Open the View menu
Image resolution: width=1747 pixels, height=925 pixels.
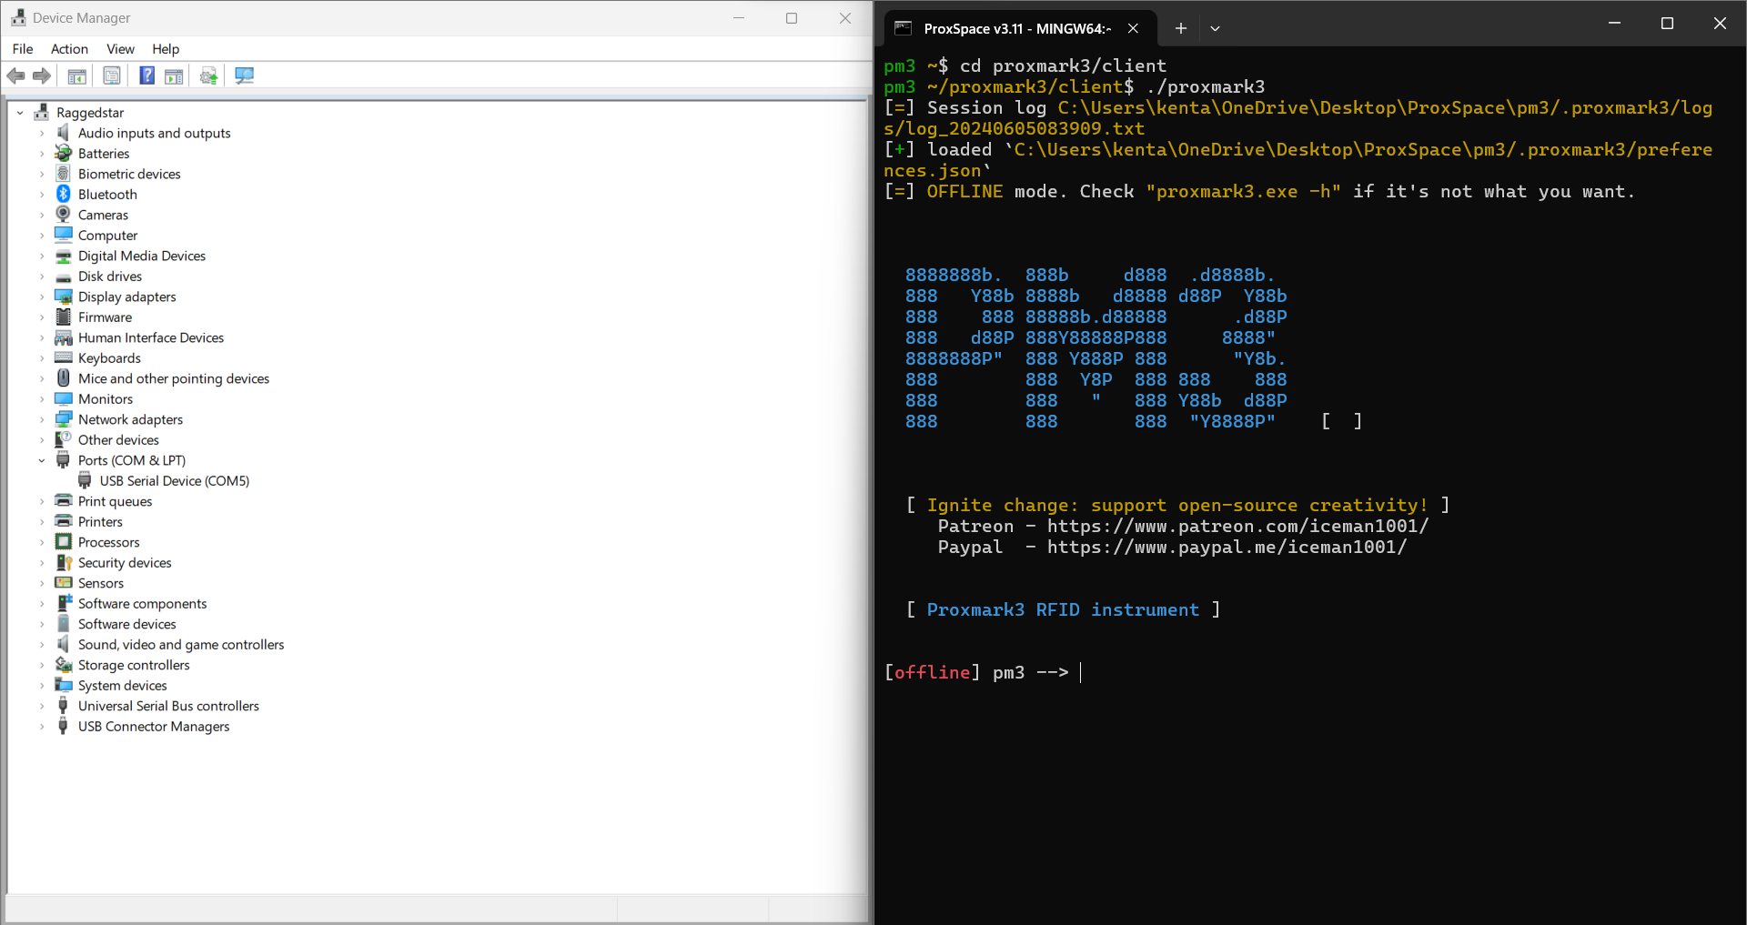[120, 49]
